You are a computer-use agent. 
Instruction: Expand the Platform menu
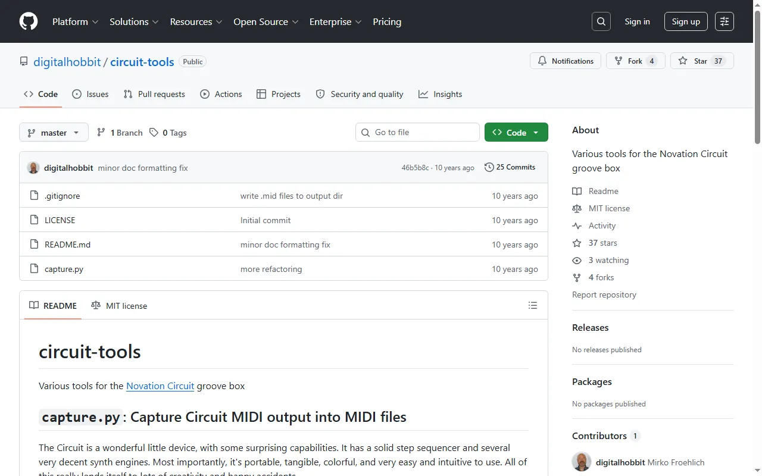pyautogui.click(x=75, y=21)
